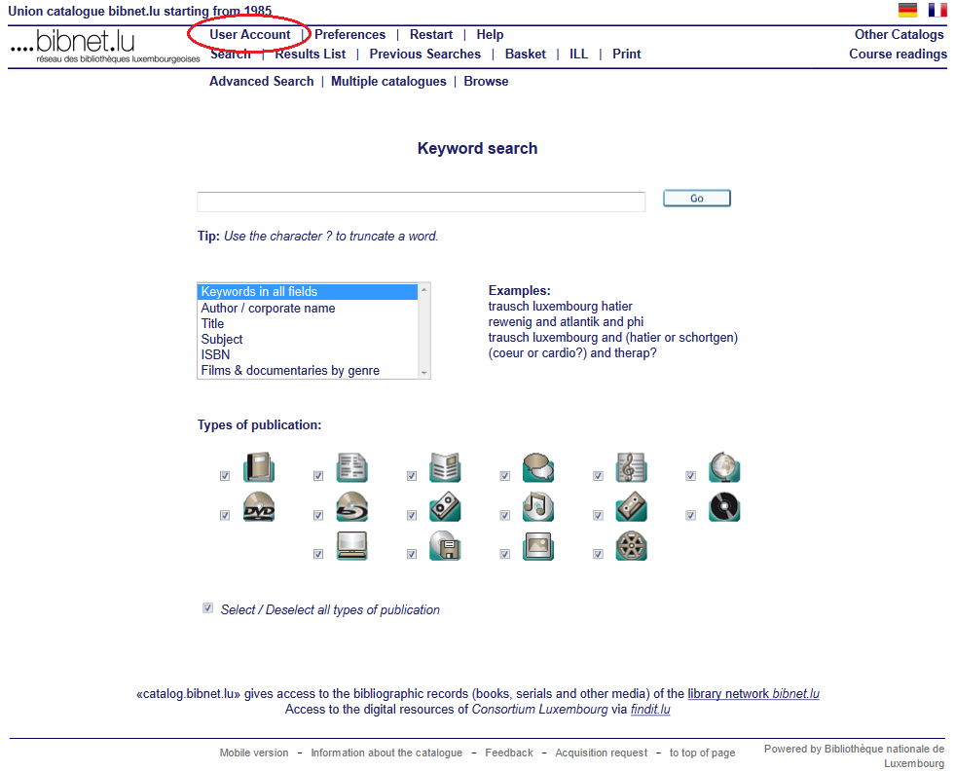This screenshot has width=955, height=771.
Task: Click the Go search button
Action: 697,199
